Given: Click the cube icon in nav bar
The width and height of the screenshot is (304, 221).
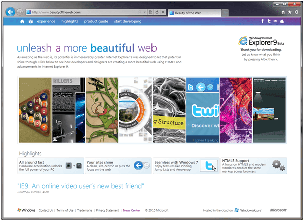Looking at the screenshot, I should [31, 21].
